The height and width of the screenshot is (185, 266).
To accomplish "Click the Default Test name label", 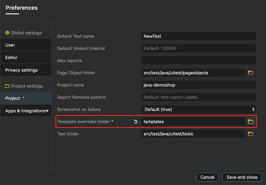I will pyautogui.click(x=76, y=36).
